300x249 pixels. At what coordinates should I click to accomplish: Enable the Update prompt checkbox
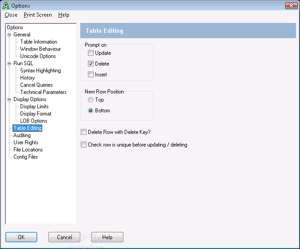(x=91, y=53)
